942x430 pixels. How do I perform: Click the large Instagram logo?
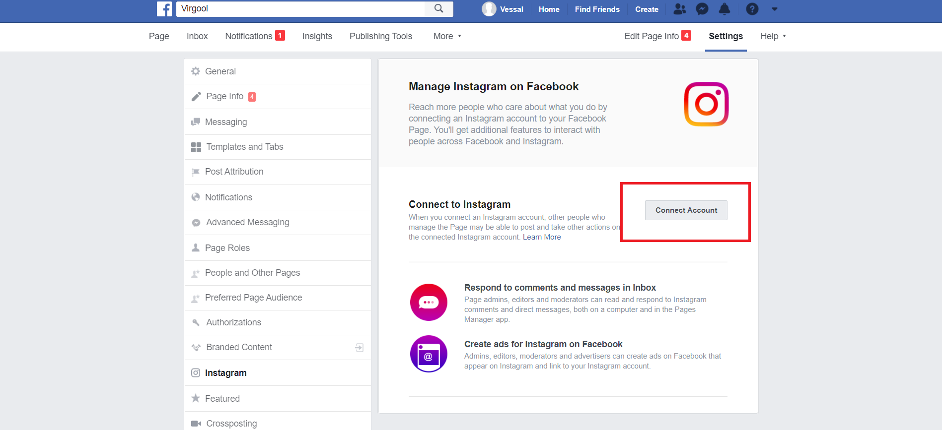pyautogui.click(x=706, y=104)
